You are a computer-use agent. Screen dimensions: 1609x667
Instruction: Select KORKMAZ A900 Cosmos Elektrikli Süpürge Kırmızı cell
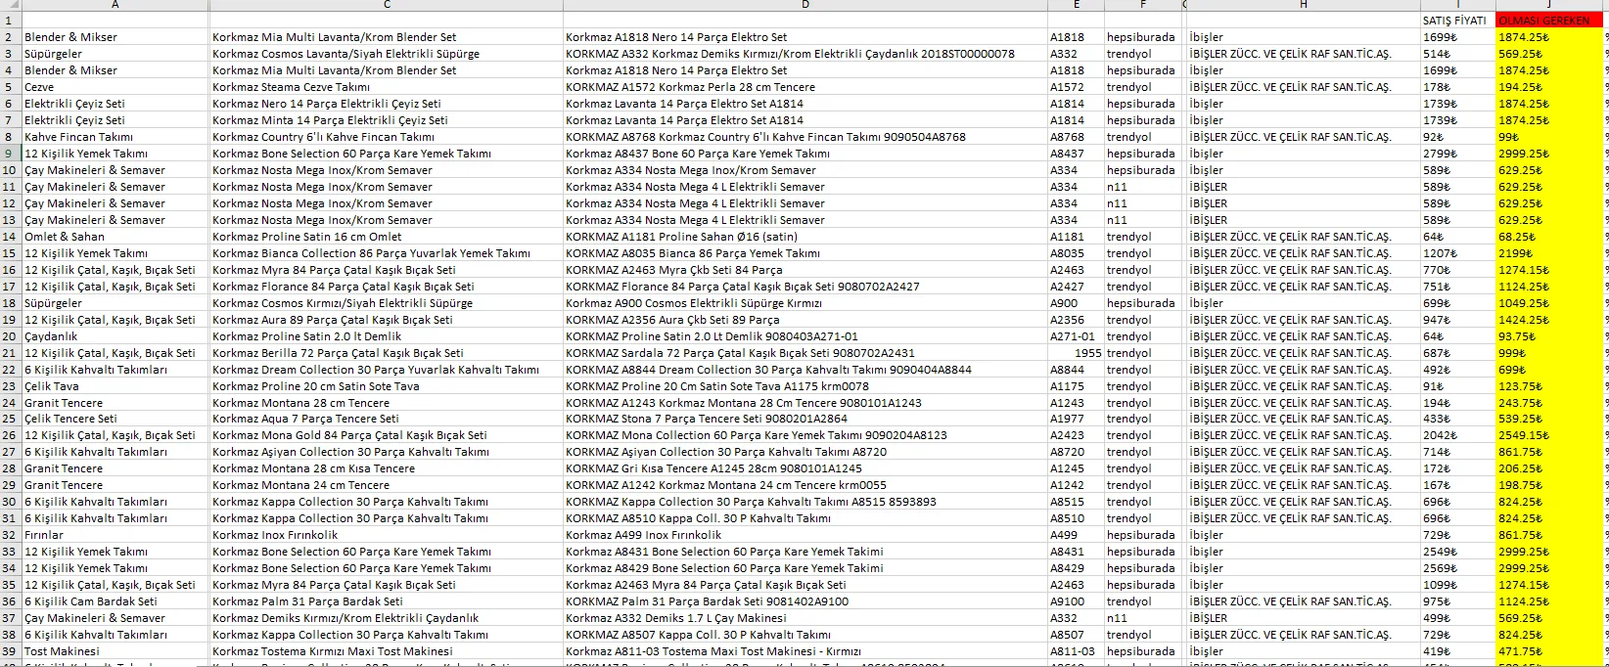point(805,303)
